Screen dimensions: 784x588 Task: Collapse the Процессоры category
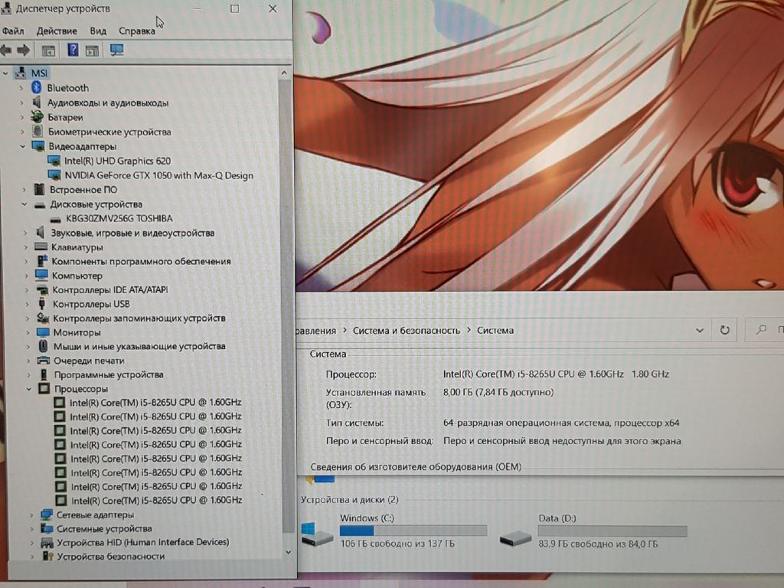[x=30, y=389]
